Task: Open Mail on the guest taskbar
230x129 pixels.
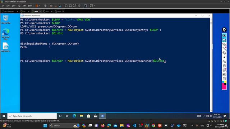Action: 96,116
